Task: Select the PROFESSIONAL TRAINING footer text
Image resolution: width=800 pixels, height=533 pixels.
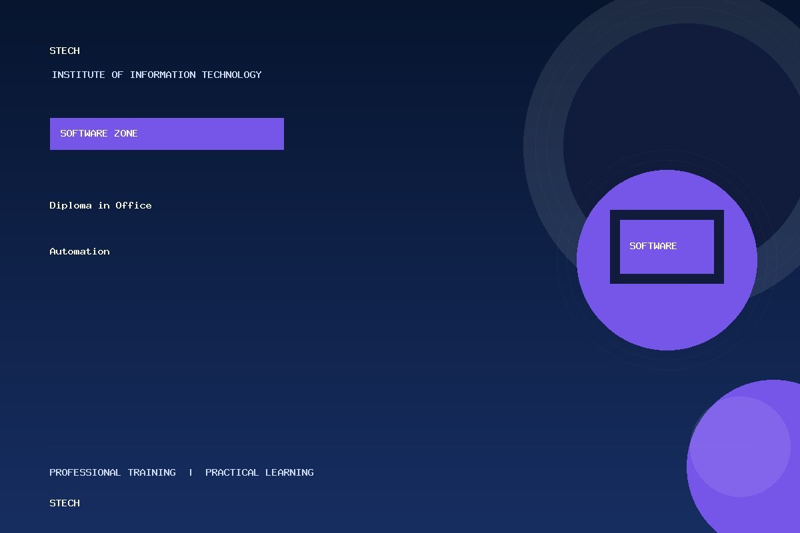Action: coord(113,472)
